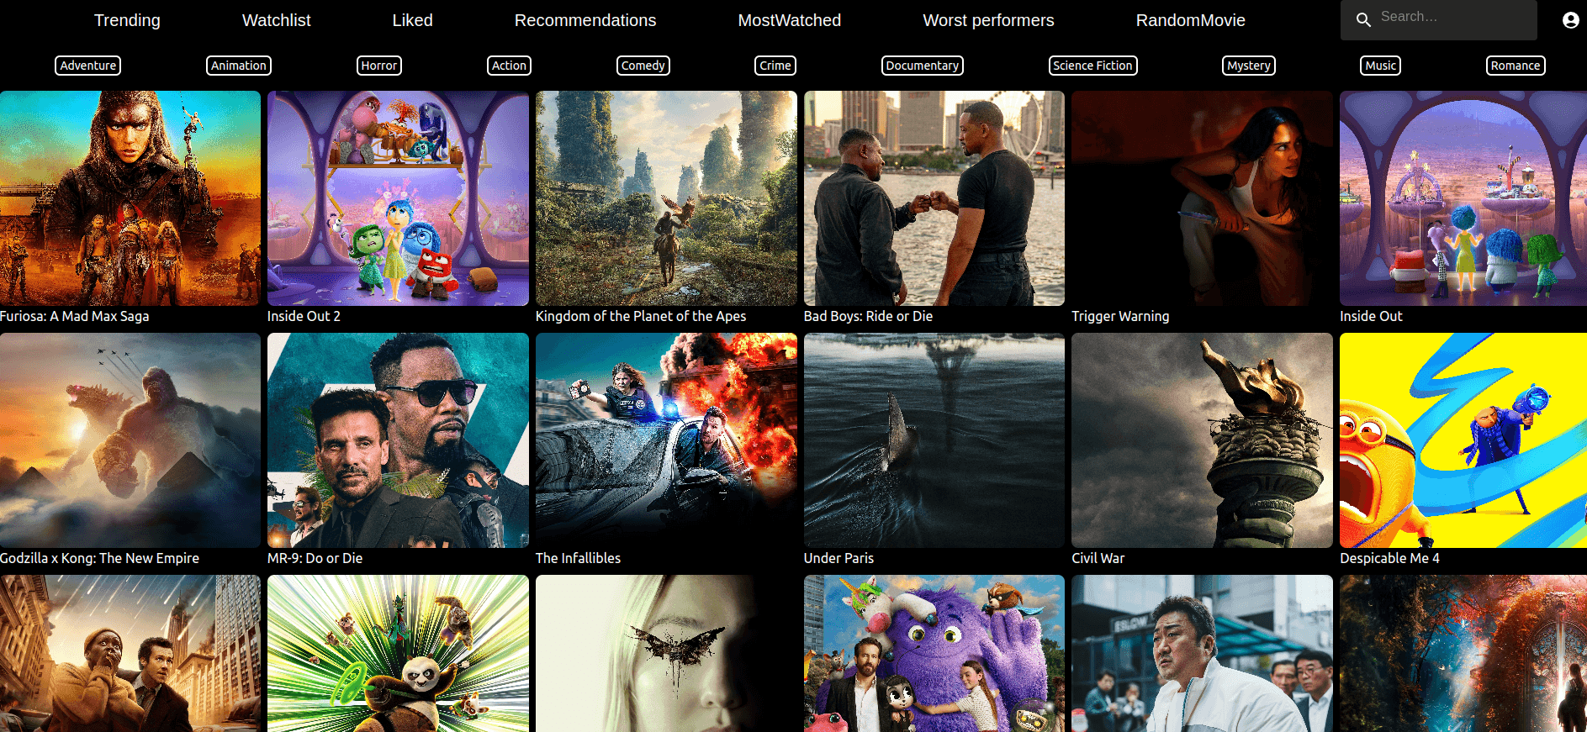The image size is (1587, 732).
Task: Select the Horror genre button
Action: coord(379,66)
